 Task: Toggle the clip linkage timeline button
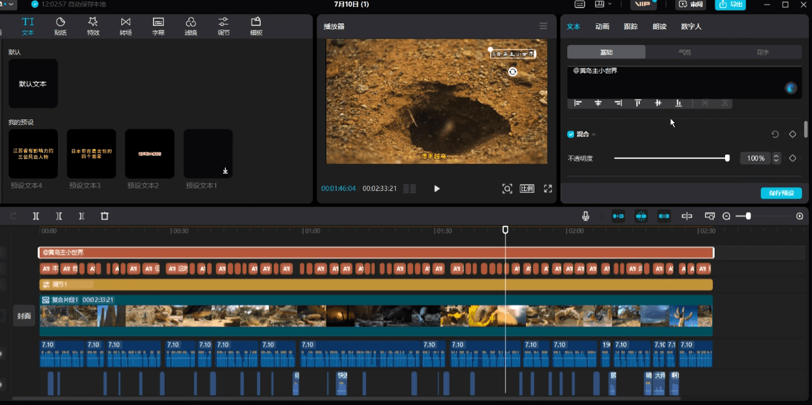tap(664, 216)
